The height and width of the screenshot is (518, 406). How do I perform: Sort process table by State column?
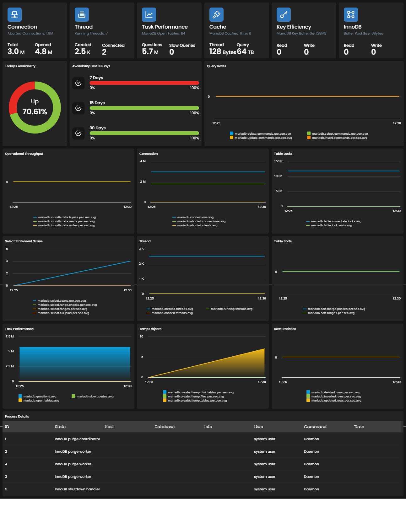(60, 427)
